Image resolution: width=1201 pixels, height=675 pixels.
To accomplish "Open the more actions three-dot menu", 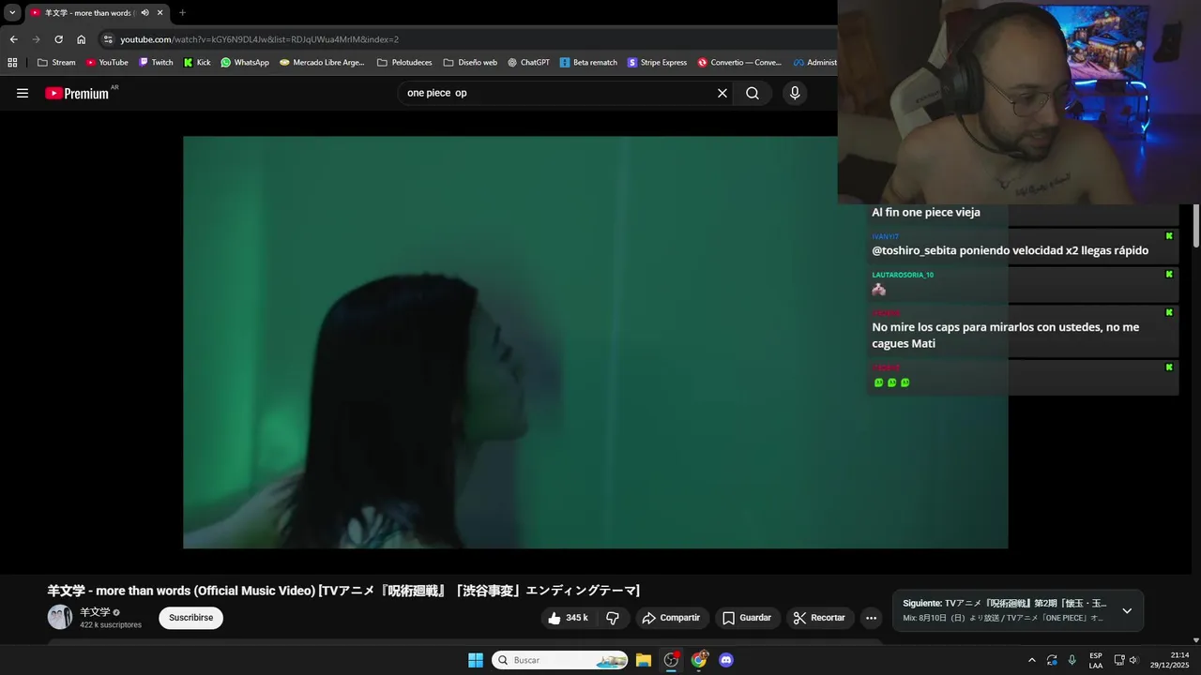I will point(871,618).
